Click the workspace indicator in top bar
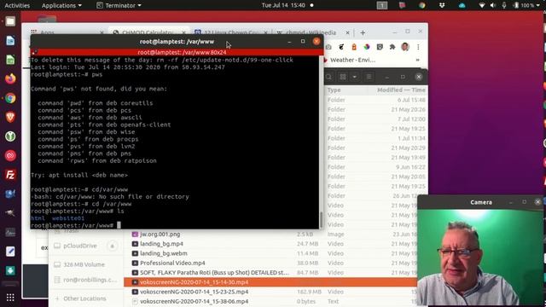The height and width of the screenshot is (307, 546). point(382,5)
